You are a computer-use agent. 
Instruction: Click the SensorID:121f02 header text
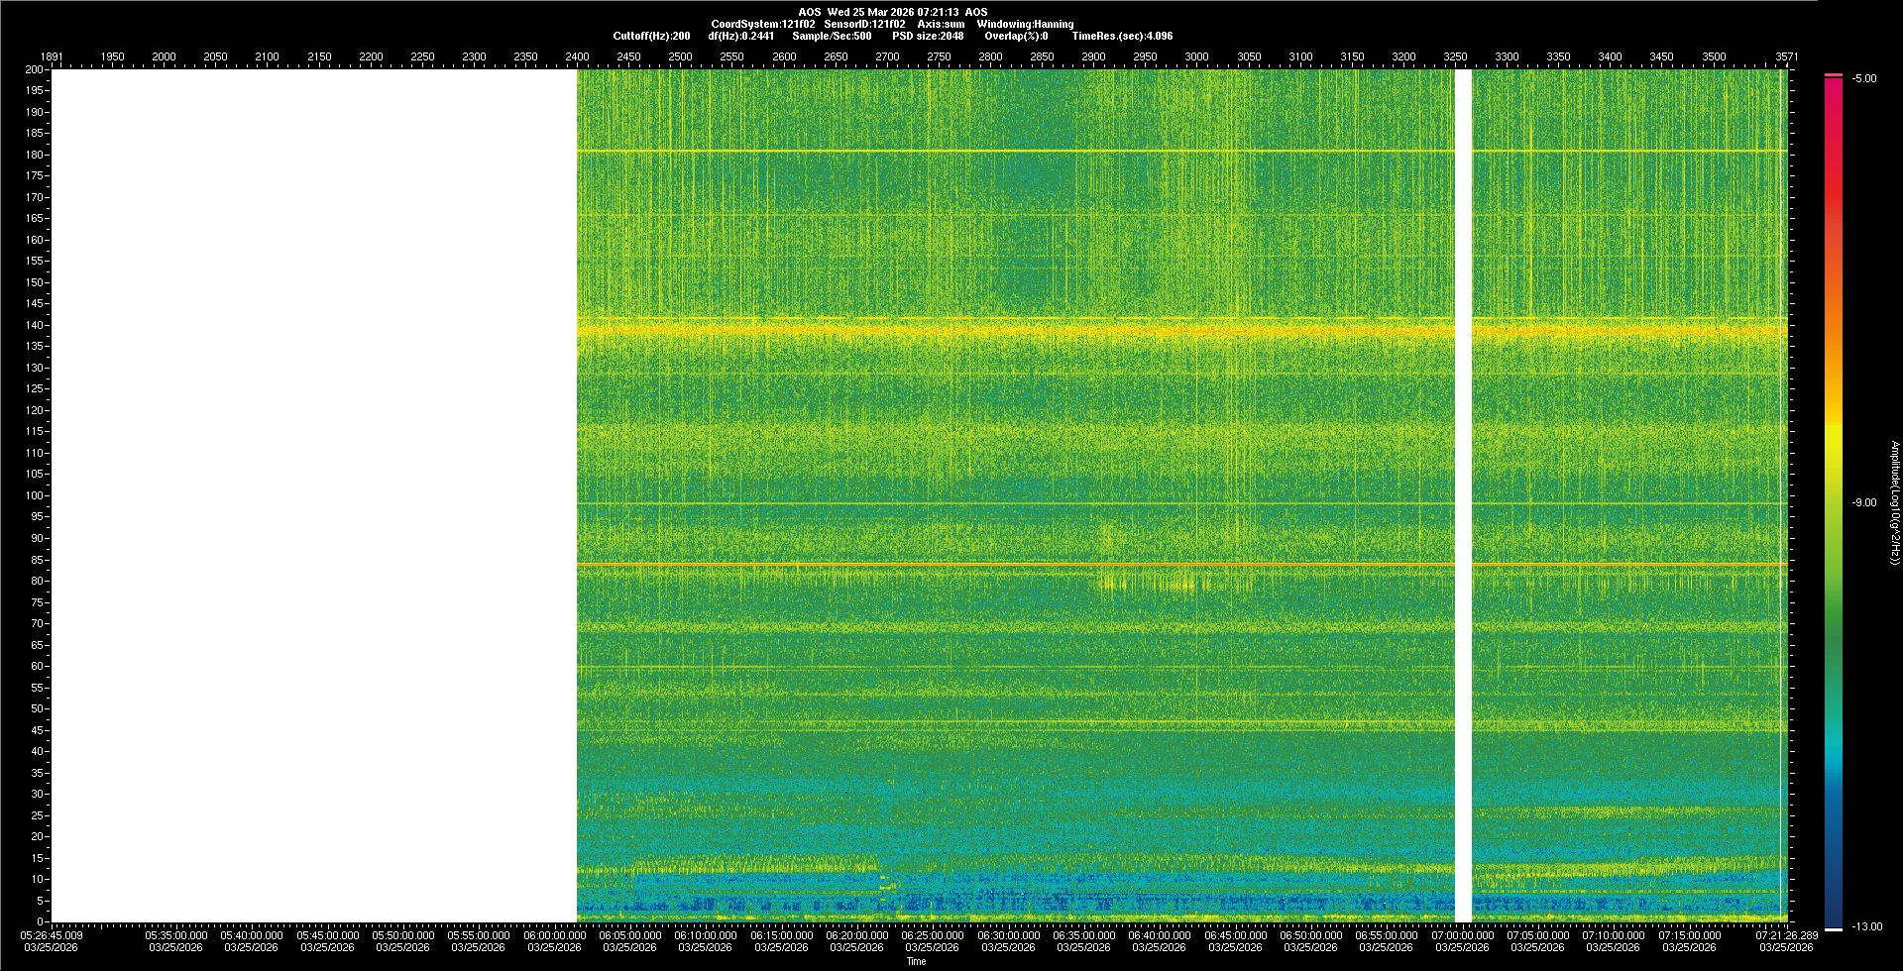[x=864, y=24]
